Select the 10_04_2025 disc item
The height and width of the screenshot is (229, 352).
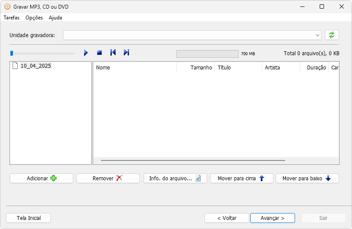[x=35, y=66]
